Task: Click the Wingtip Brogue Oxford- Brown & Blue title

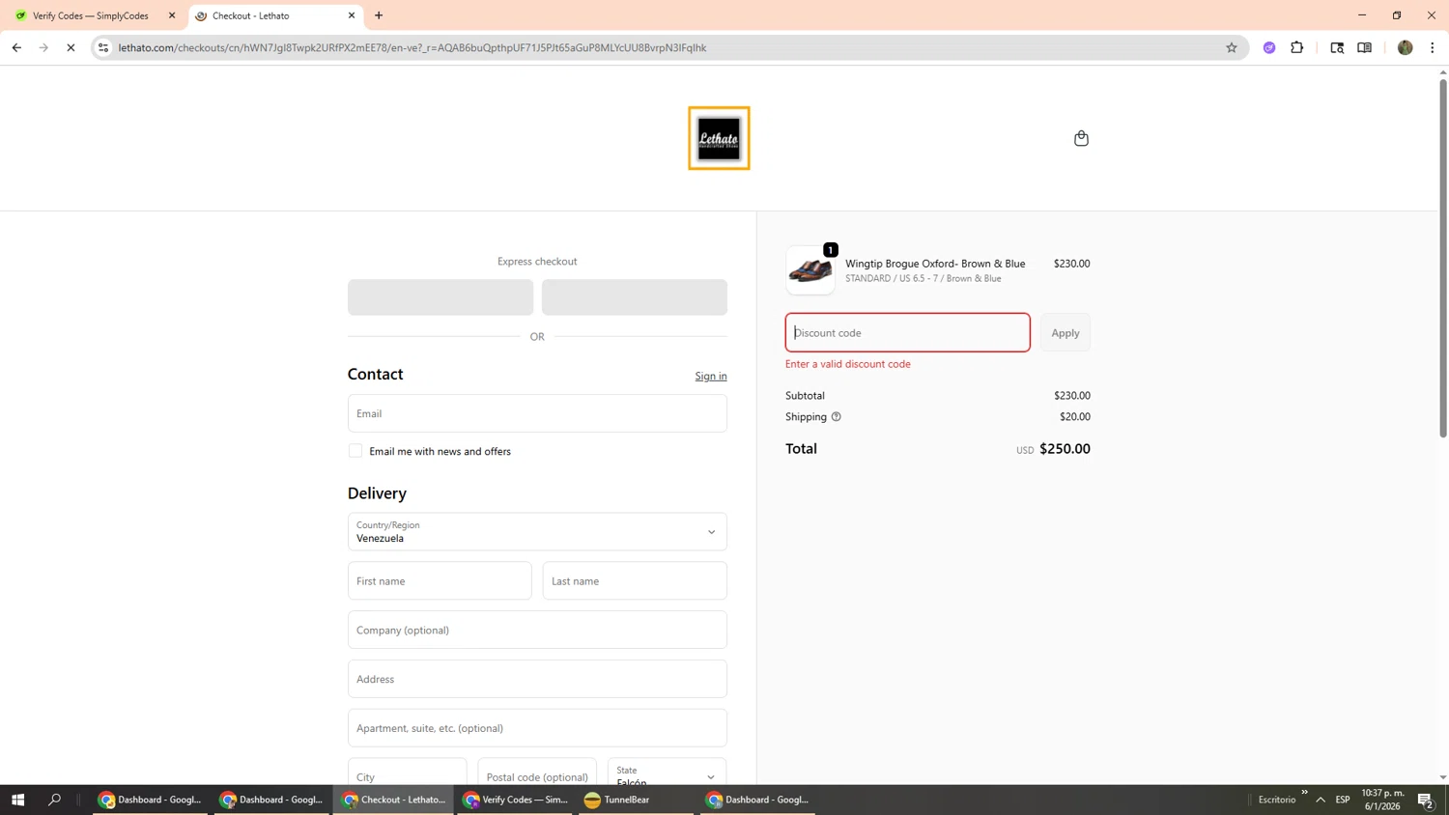Action: 935,264
